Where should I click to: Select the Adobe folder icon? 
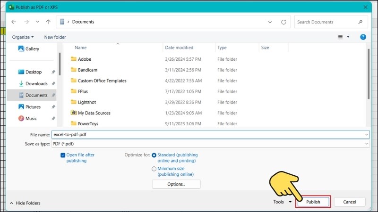(x=73, y=59)
